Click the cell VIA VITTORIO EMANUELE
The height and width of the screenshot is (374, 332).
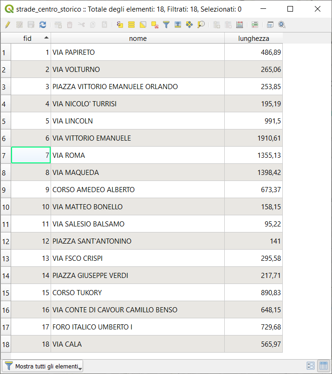click(x=138, y=138)
